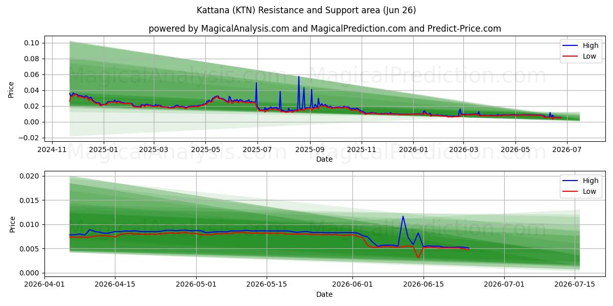This screenshot has width=613, height=306.
Task: Click the '2025-07' x-axis label
Action: click(257, 150)
